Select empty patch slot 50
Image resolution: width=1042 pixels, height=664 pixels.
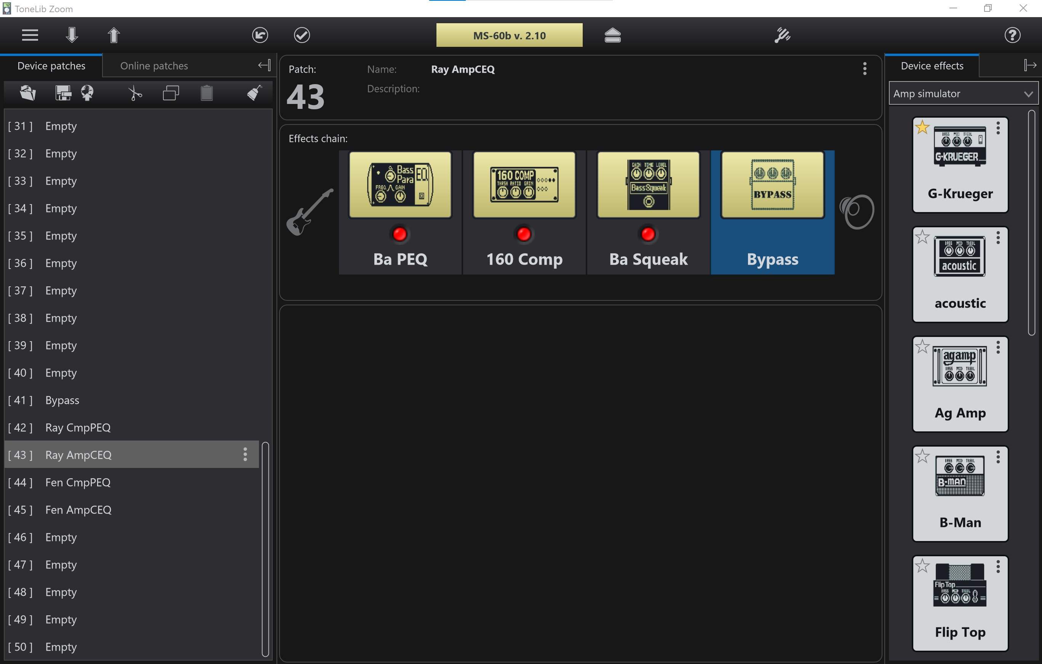click(x=131, y=647)
